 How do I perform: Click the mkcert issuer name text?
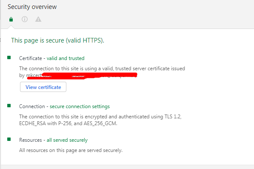click(x=34, y=75)
